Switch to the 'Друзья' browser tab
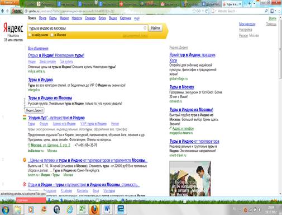Viewport: 282px width, 215px height. pos(211,4)
